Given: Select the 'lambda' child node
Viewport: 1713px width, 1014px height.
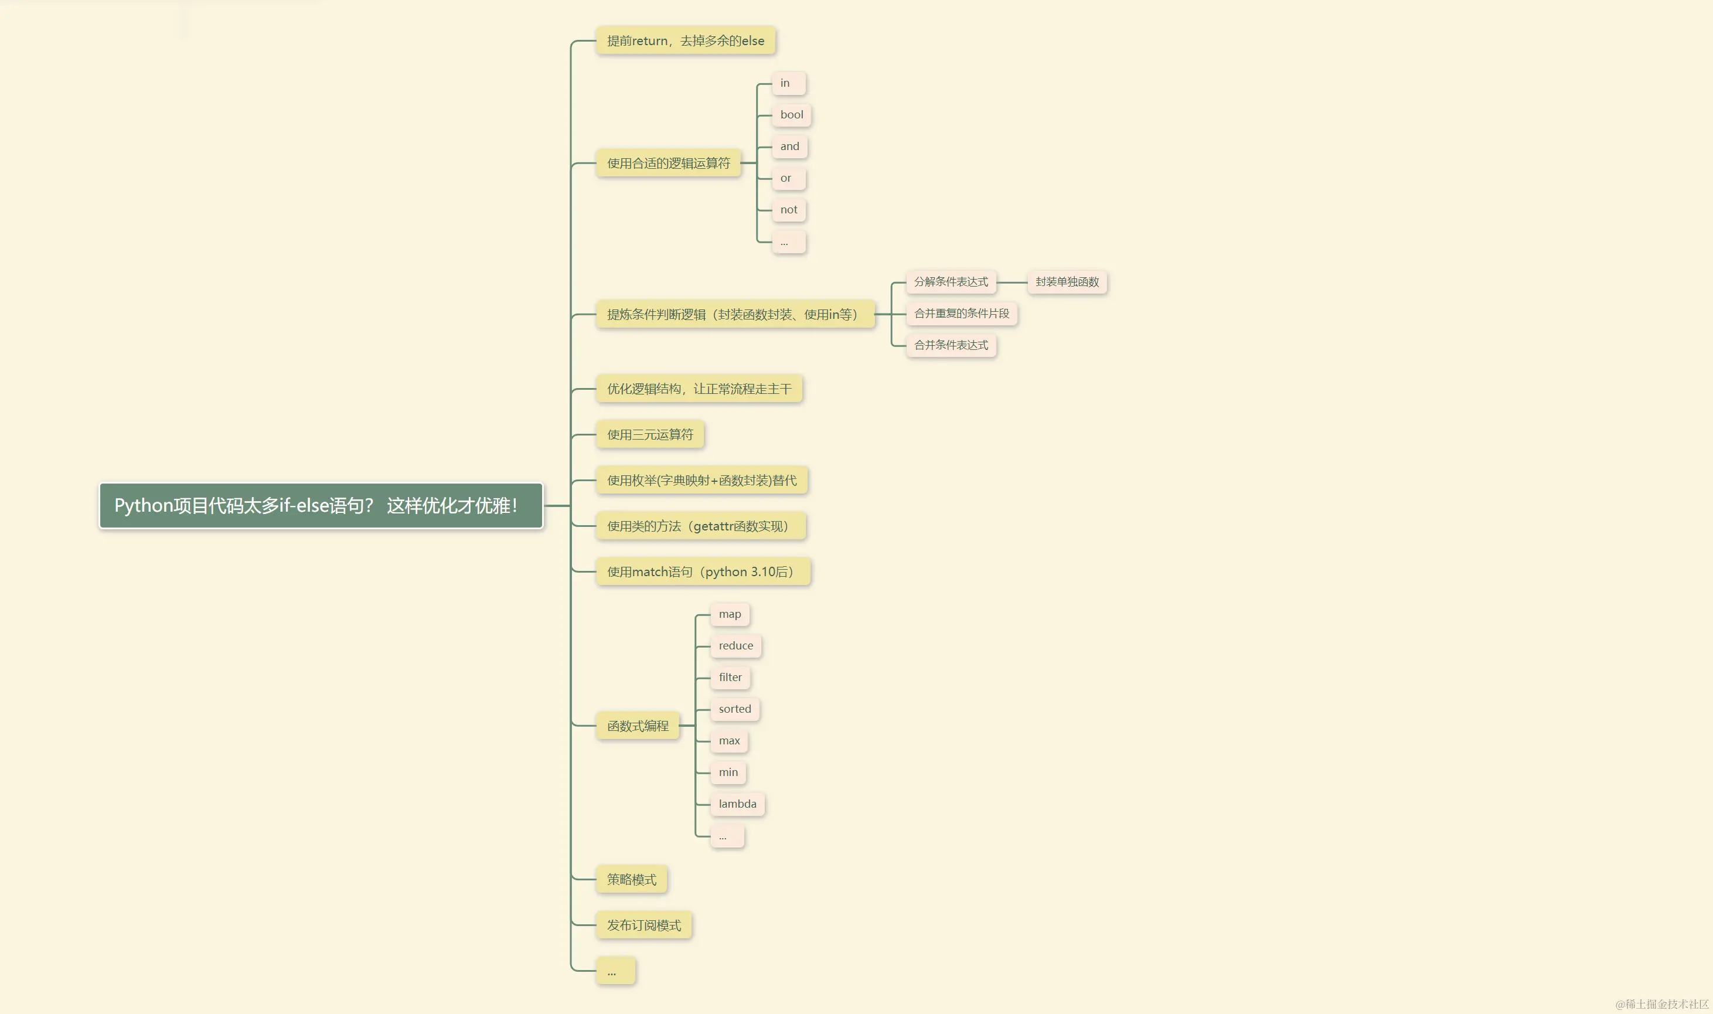Looking at the screenshot, I should [737, 804].
